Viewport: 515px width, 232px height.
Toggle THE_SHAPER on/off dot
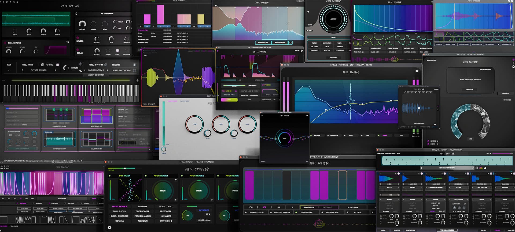coord(5,43)
